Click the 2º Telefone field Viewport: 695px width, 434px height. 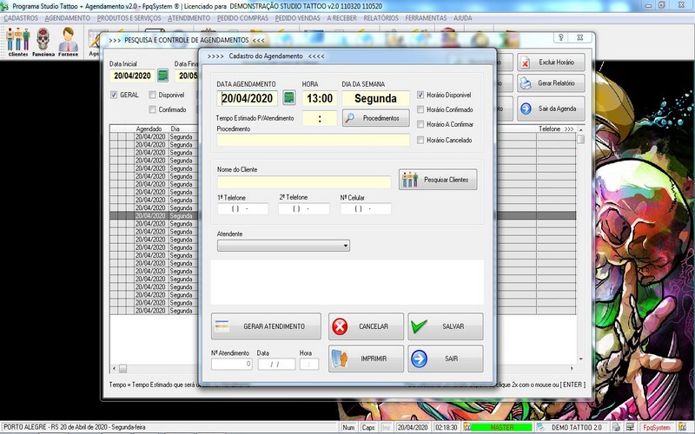304,208
